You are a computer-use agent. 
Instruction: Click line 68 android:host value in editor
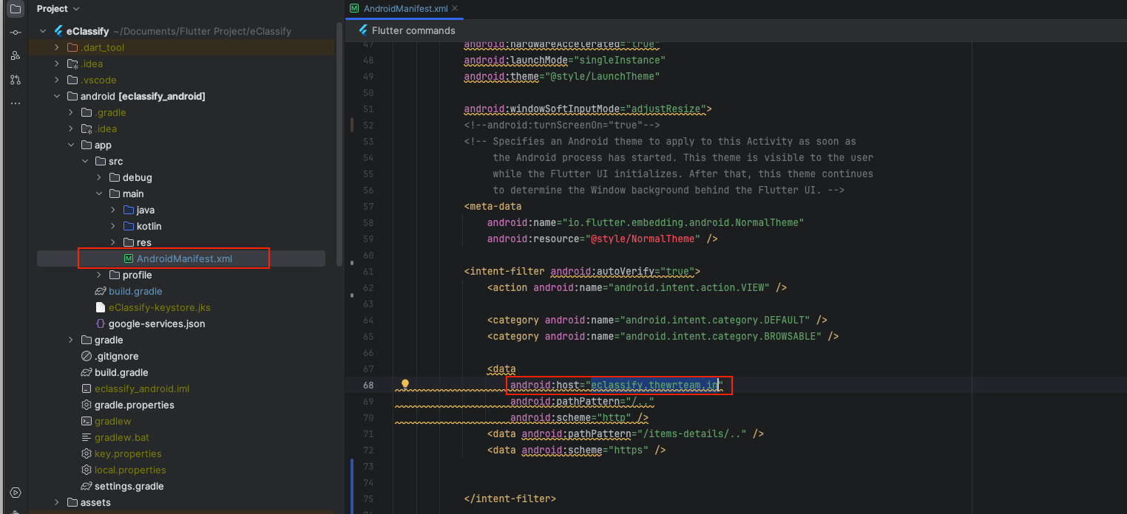[654, 385]
